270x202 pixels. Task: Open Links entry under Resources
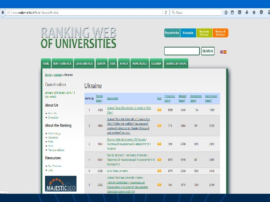tap(50, 171)
